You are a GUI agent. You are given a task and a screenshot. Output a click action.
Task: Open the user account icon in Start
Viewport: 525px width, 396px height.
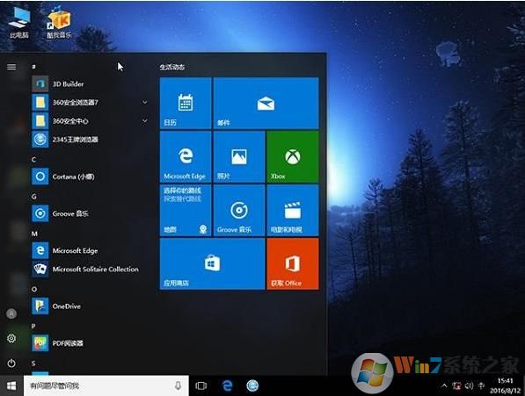point(11,313)
